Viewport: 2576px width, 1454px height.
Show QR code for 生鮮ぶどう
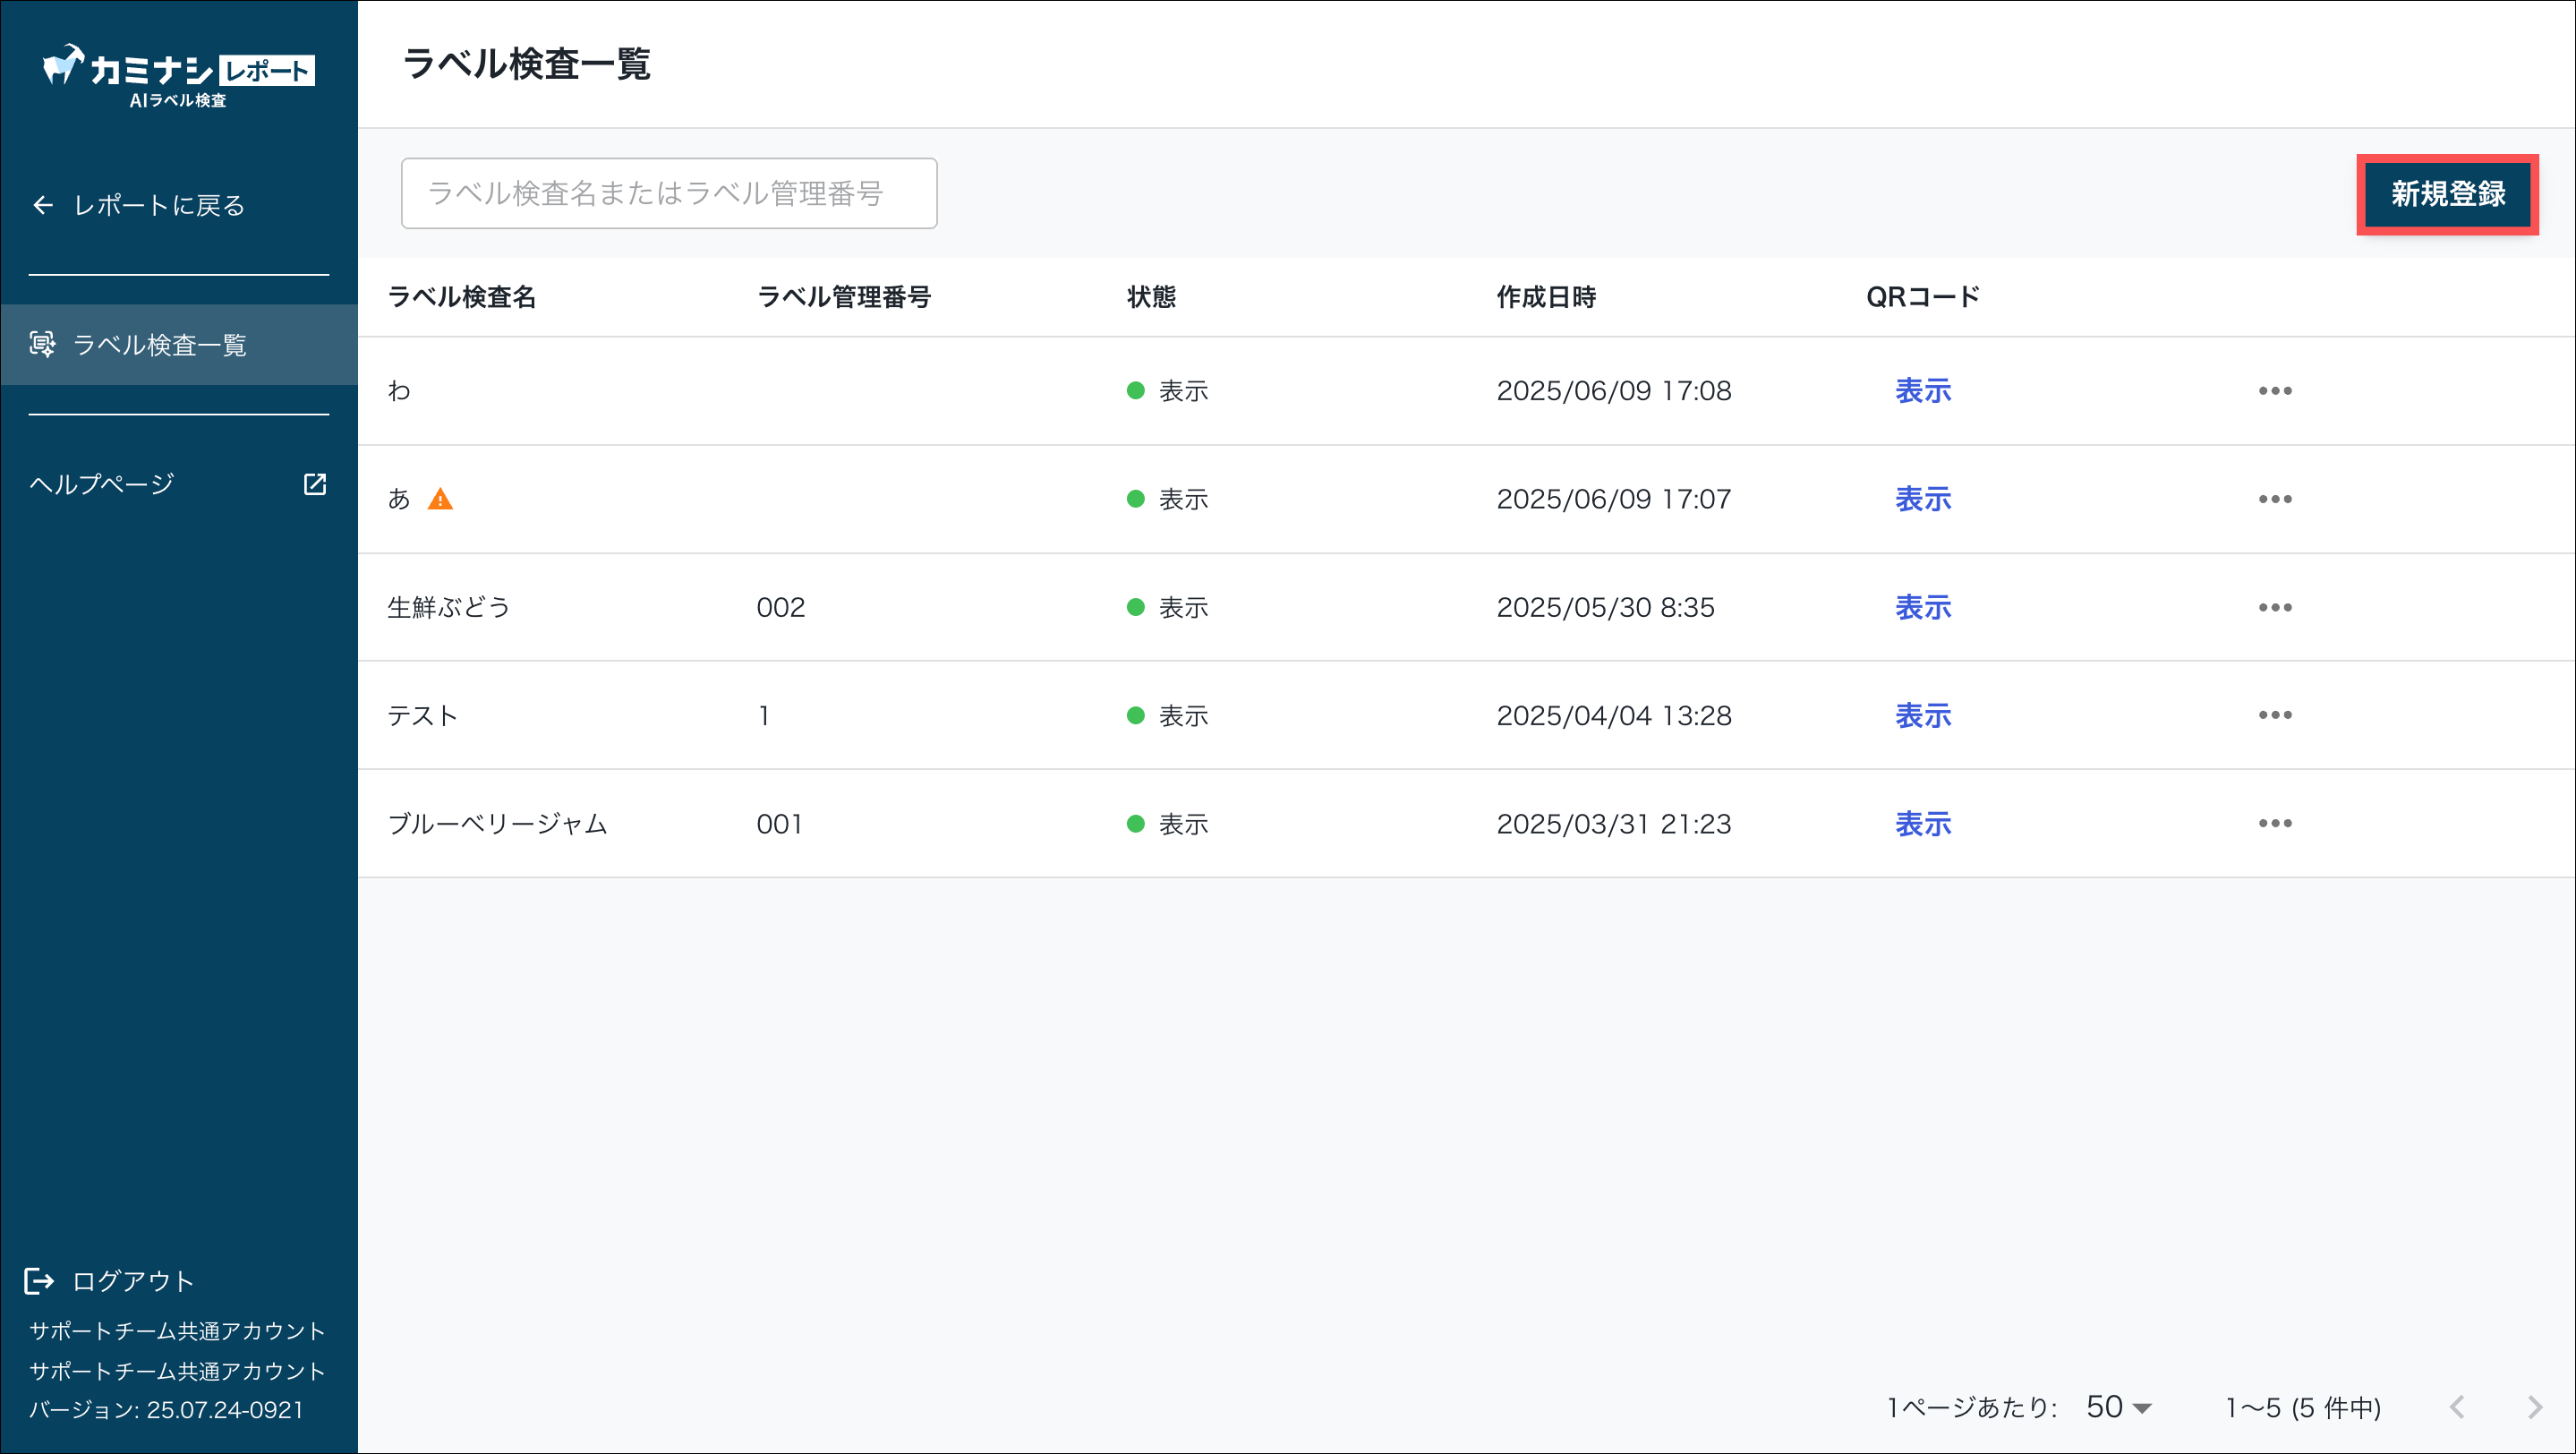1922,607
